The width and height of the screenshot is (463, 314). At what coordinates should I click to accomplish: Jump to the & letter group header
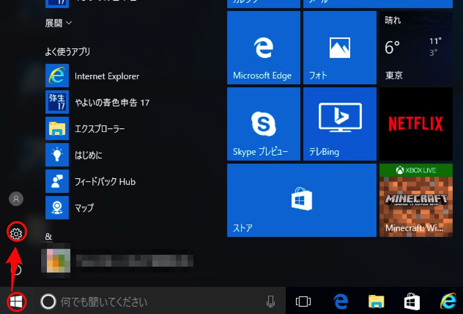point(49,237)
